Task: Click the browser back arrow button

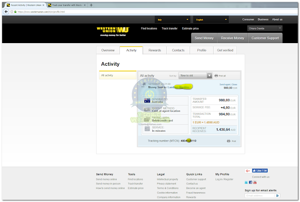Action: [6, 12]
